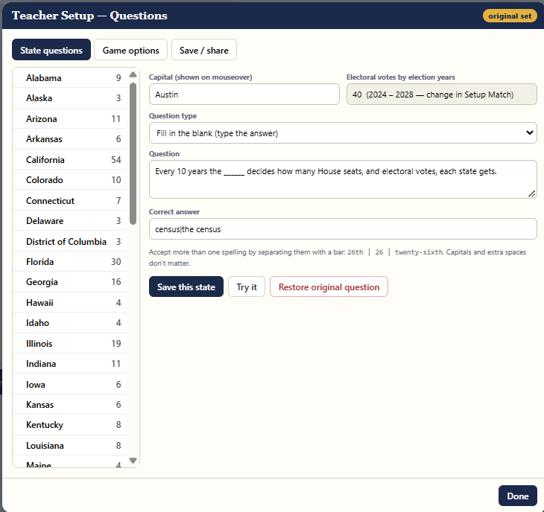Select Colorado in the state list
The image size is (544, 512).
pyautogui.click(x=70, y=180)
